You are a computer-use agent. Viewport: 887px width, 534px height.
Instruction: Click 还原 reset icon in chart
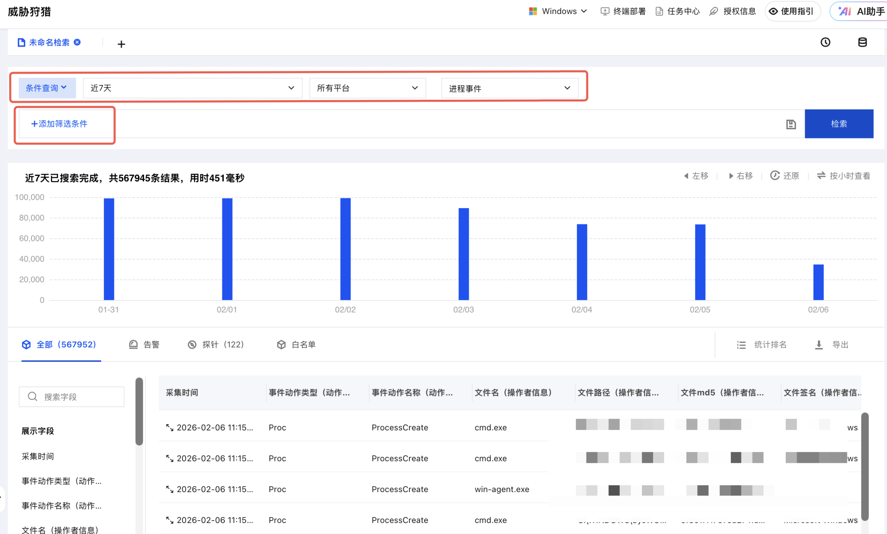(x=775, y=175)
